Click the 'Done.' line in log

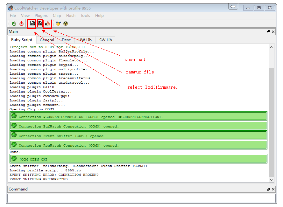[15, 152]
